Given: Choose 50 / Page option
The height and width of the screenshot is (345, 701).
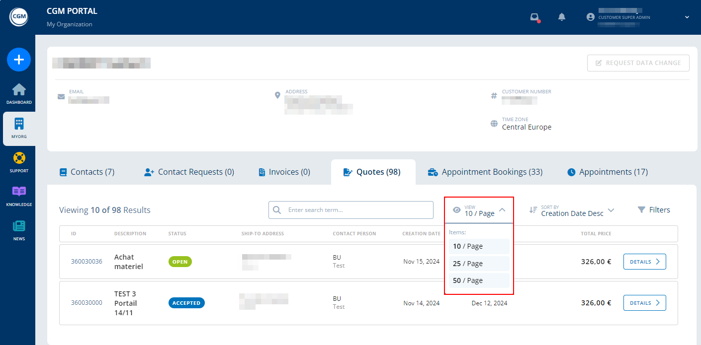Looking at the screenshot, I should [x=479, y=280].
